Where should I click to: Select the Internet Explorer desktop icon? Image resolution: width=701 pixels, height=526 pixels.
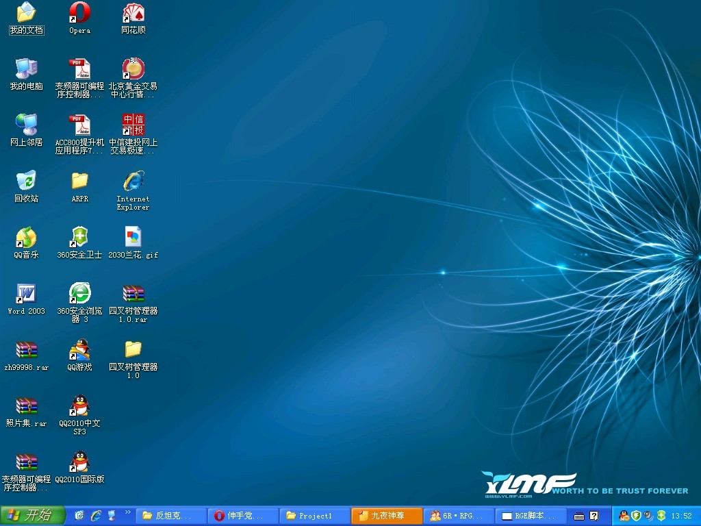(133, 190)
